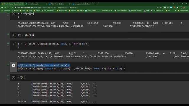Open the Aplicaciones bookmark
Screen dimensions: 189x106
(x=6, y=11)
